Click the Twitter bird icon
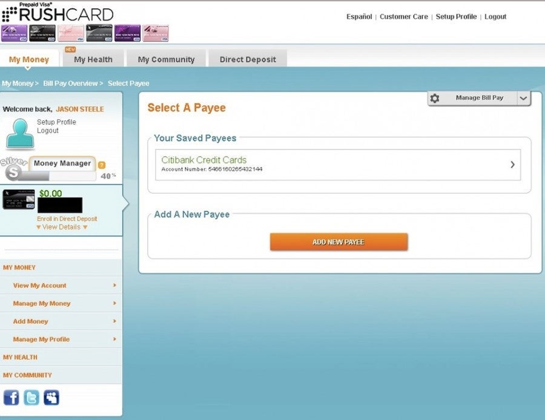Image resolution: width=545 pixels, height=420 pixels. point(31,398)
